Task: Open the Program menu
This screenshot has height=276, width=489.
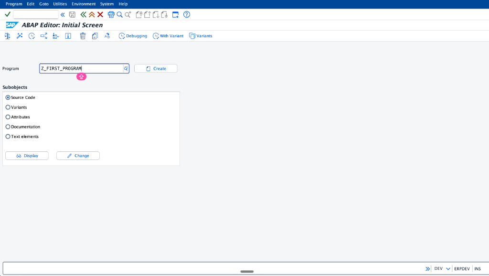Action: [x=14, y=4]
